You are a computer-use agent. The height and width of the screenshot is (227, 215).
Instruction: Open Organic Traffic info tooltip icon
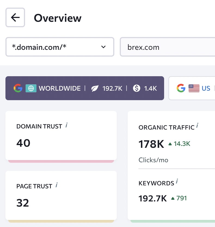coord(197,125)
